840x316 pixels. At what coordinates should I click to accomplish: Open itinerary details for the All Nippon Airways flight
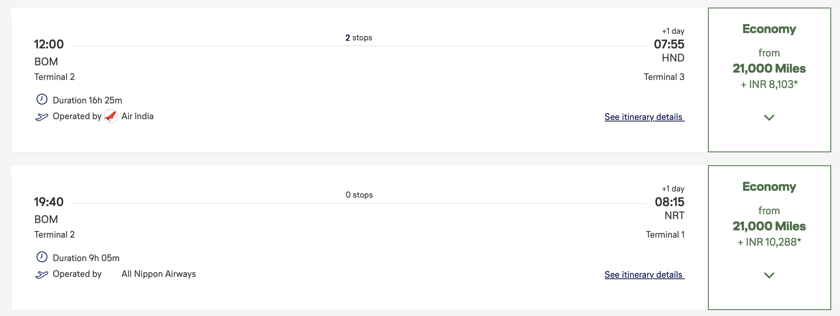tap(644, 275)
